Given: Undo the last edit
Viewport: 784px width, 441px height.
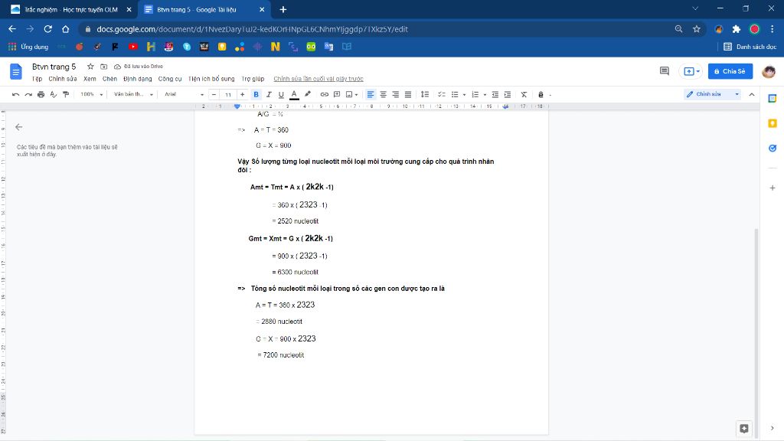Looking at the screenshot, I should (15, 94).
